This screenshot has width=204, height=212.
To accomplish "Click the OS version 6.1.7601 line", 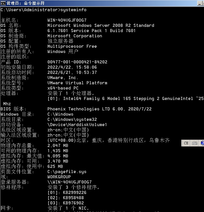I will [91, 31].
